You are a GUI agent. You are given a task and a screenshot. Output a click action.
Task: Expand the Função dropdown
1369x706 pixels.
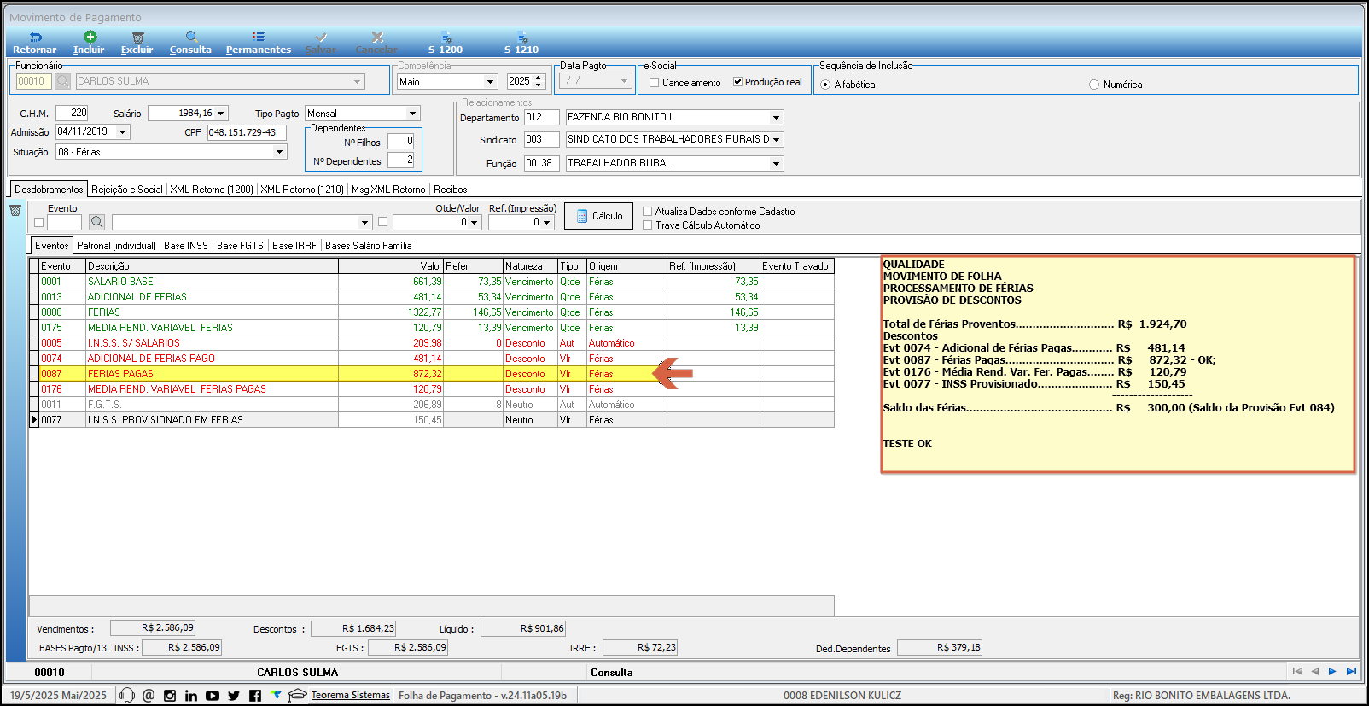[x=777, y=164]
